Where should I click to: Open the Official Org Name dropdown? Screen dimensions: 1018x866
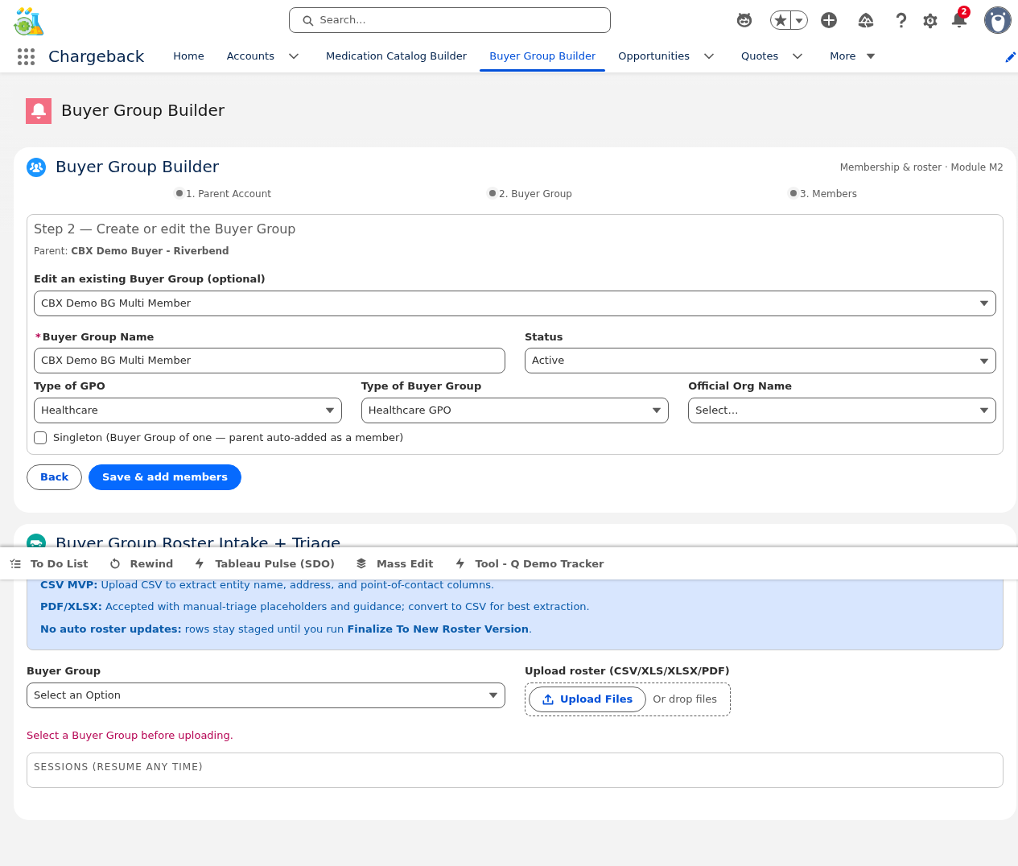pyautogui.click(x=842, y=410)
